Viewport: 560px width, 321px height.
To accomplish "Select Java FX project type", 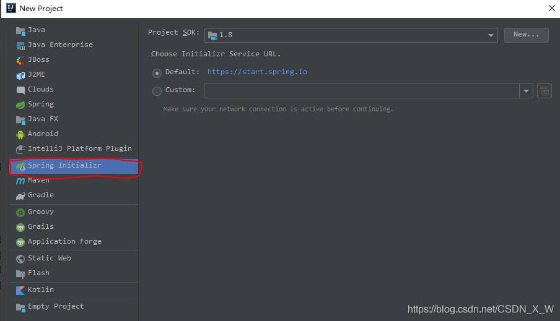I will tap(74, 119).
